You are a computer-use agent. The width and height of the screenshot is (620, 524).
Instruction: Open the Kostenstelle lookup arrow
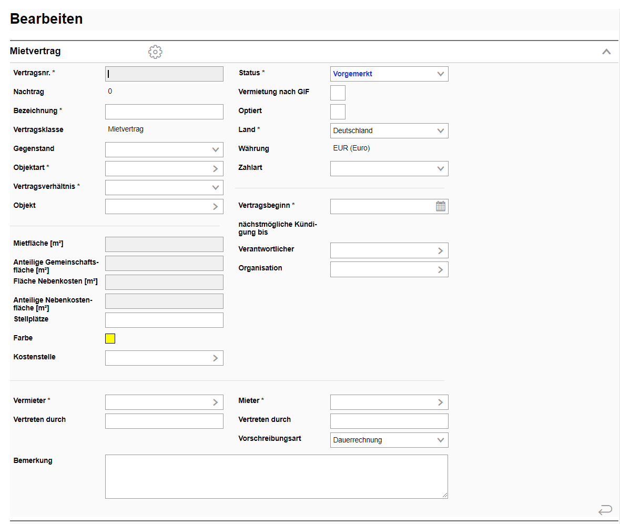coord(215,358)
